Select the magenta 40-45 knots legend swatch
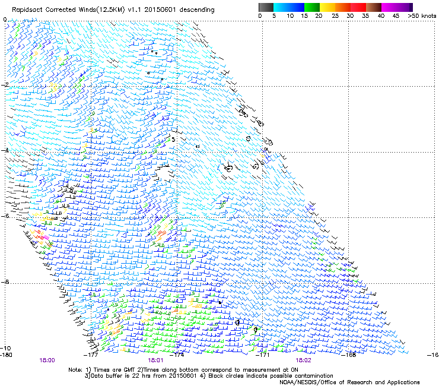This screenshot has width=439, height=386. 389,7
